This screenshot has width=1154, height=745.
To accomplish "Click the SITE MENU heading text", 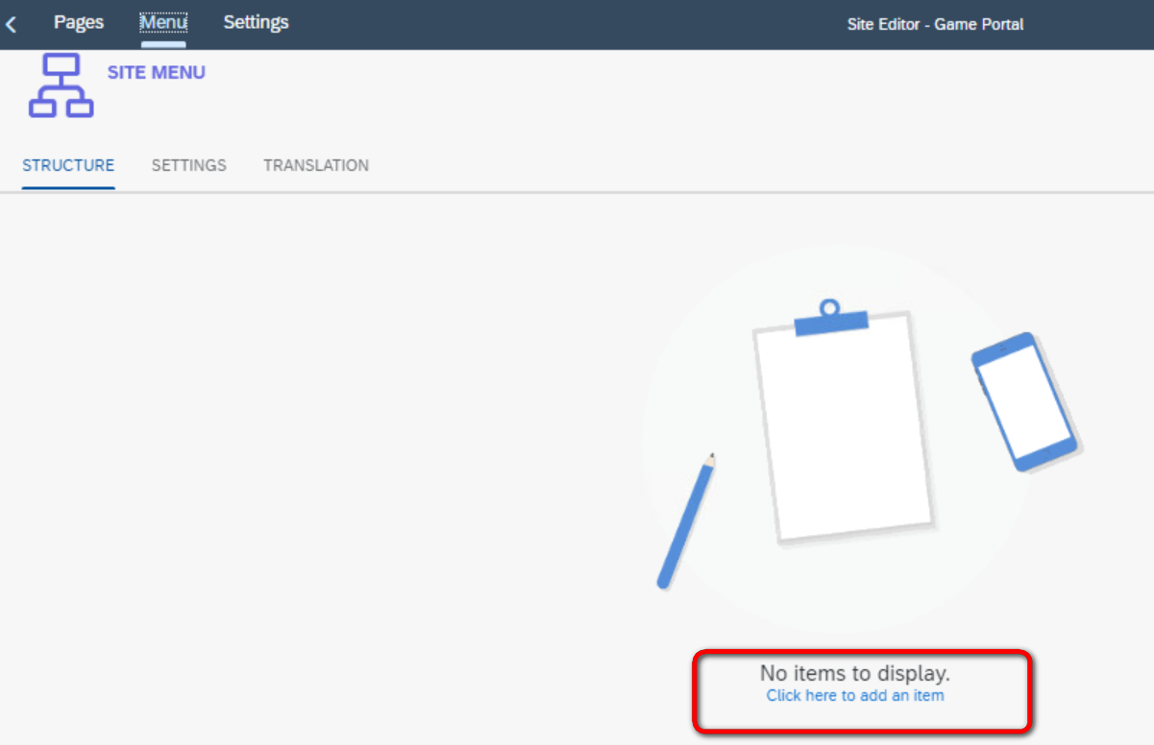I will [157, 73].
